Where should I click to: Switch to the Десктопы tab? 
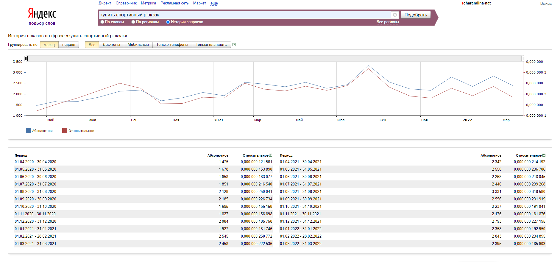pyautogui.click(x=111, y=45)
